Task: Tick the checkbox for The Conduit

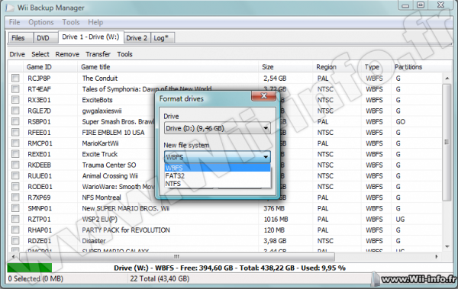Action: point(15,78)
